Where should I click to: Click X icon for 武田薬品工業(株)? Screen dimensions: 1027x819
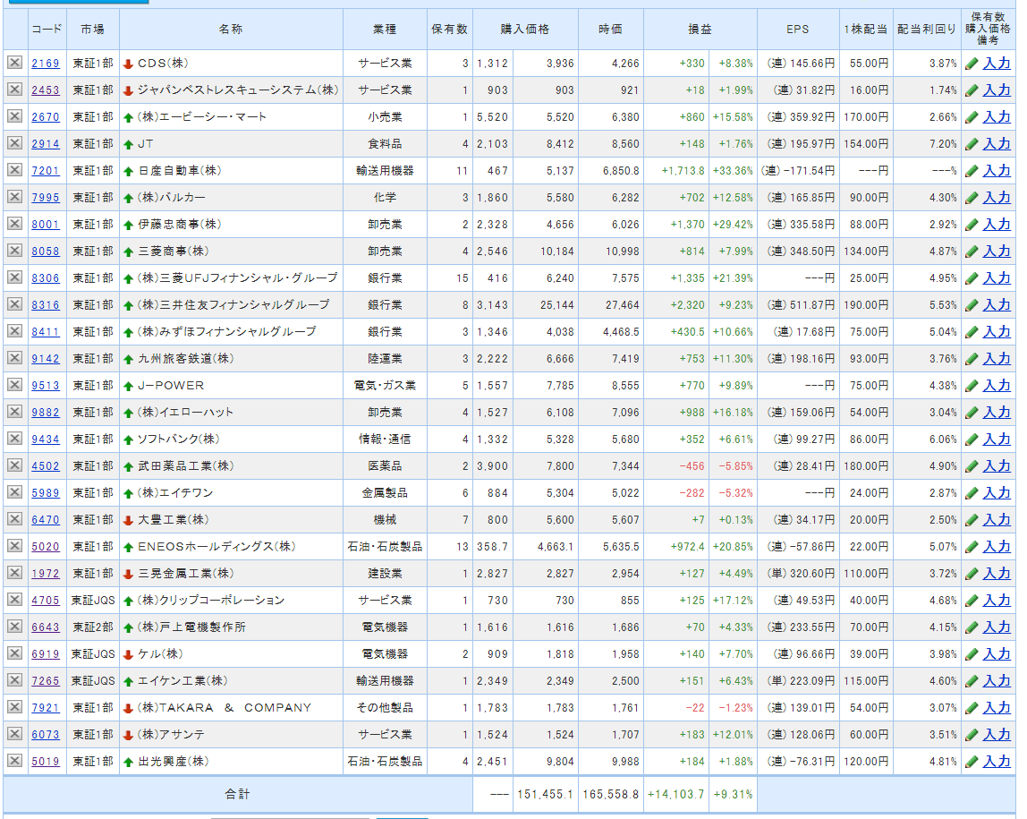(x=14, y=465)
